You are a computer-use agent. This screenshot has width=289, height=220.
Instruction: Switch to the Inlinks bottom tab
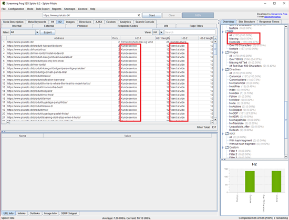(x=22, y=213)
